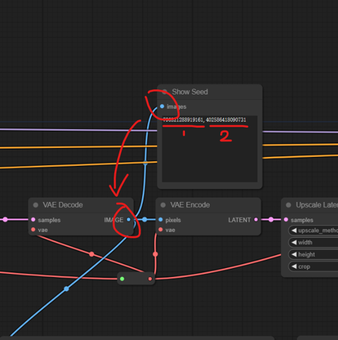
Task: Change the crop option with its left arrow
Action: 294,266
